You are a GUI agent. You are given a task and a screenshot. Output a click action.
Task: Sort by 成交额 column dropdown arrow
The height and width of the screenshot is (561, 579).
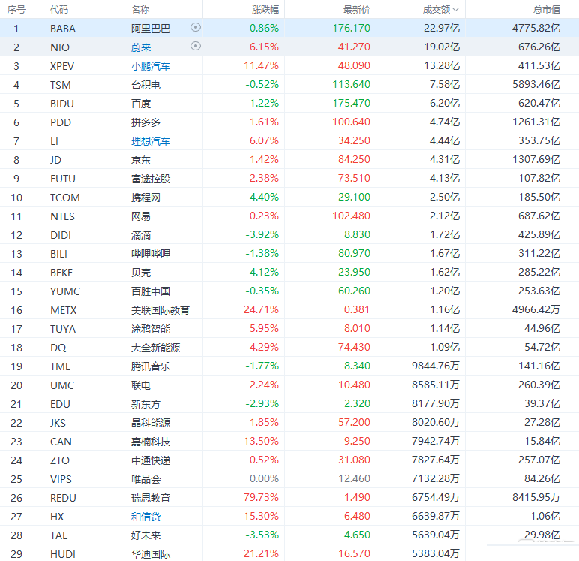click(456, 9)
